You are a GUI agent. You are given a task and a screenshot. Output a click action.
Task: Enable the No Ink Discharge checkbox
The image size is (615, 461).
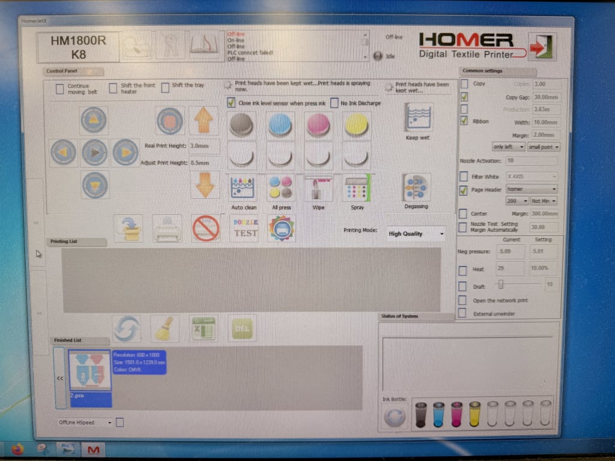(x=334, y=103)
